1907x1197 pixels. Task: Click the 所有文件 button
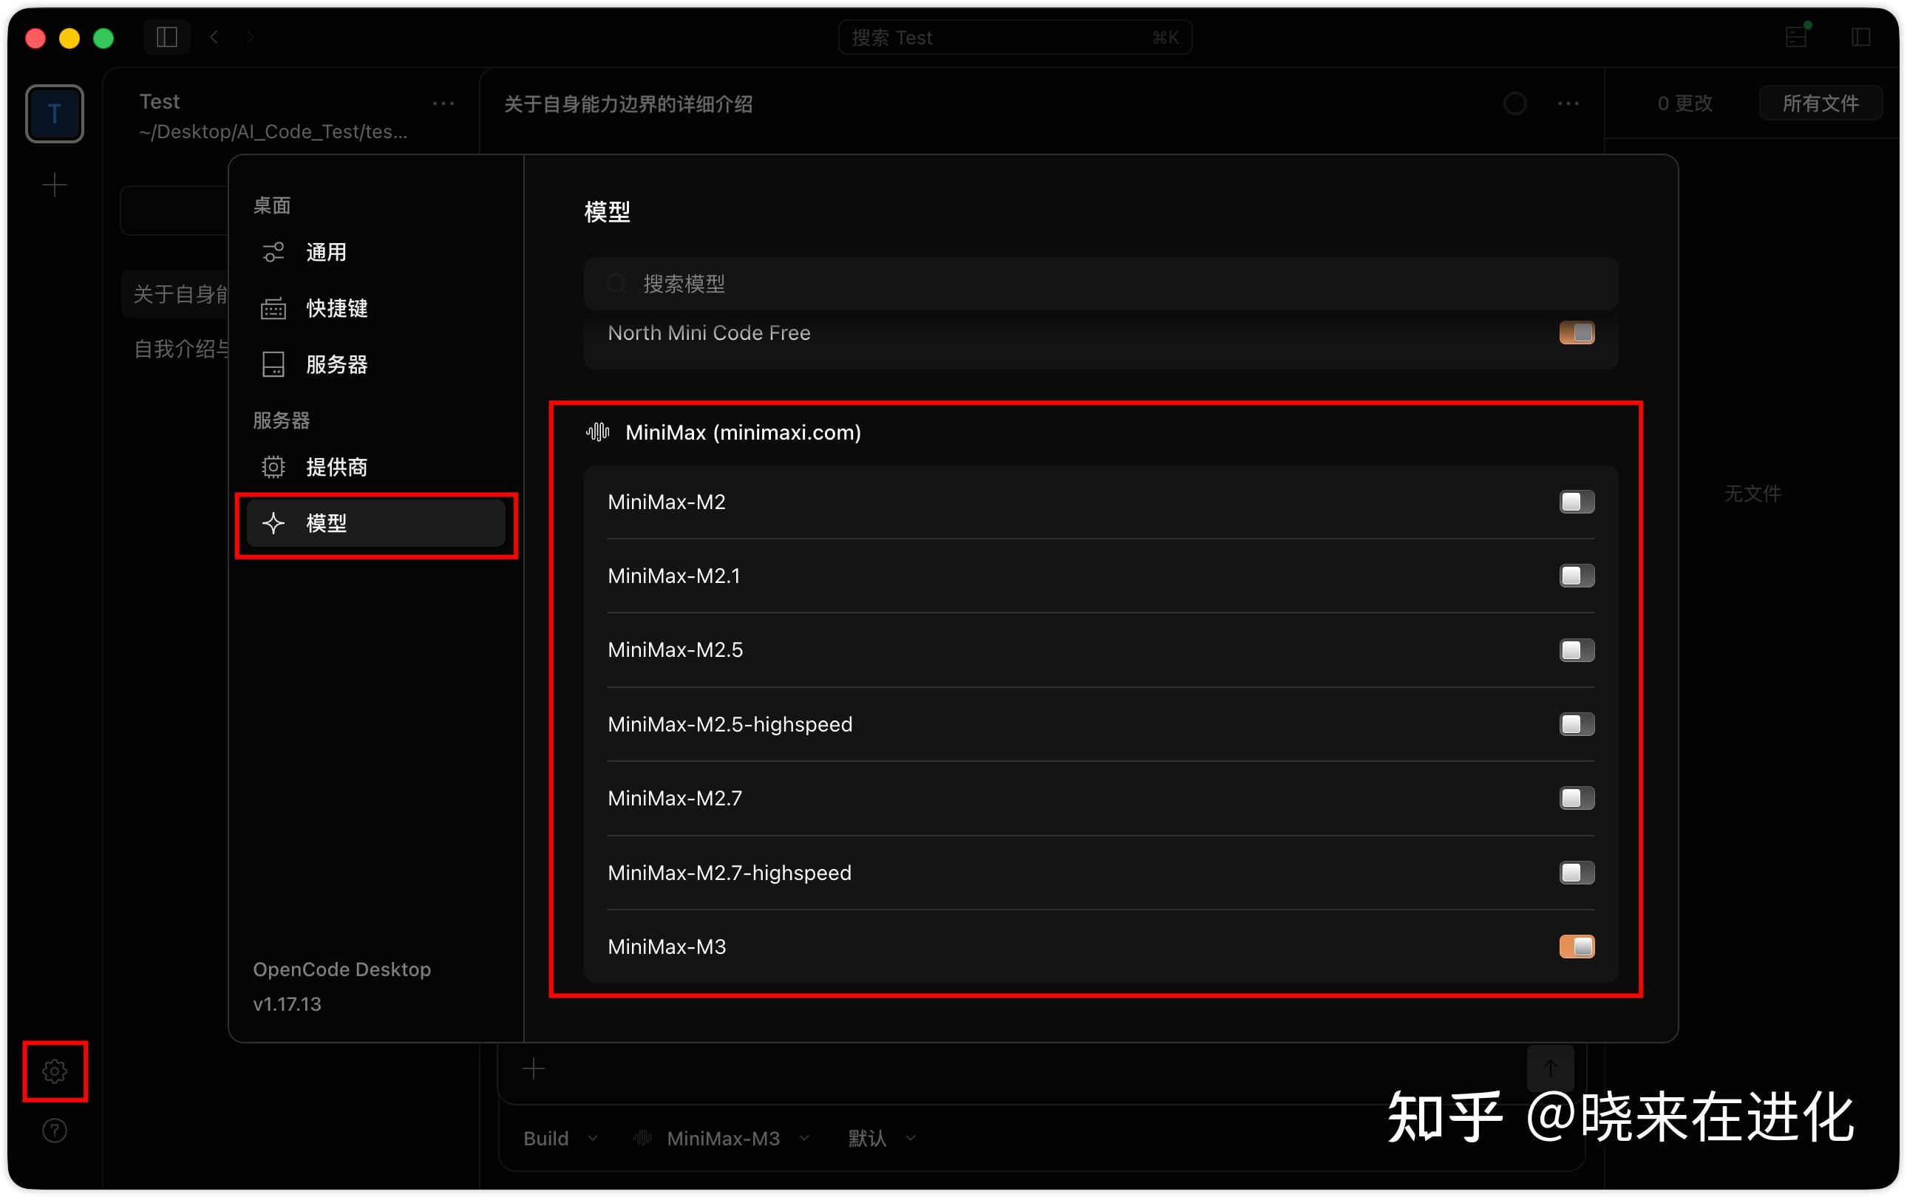click(x=1820, y=103)
